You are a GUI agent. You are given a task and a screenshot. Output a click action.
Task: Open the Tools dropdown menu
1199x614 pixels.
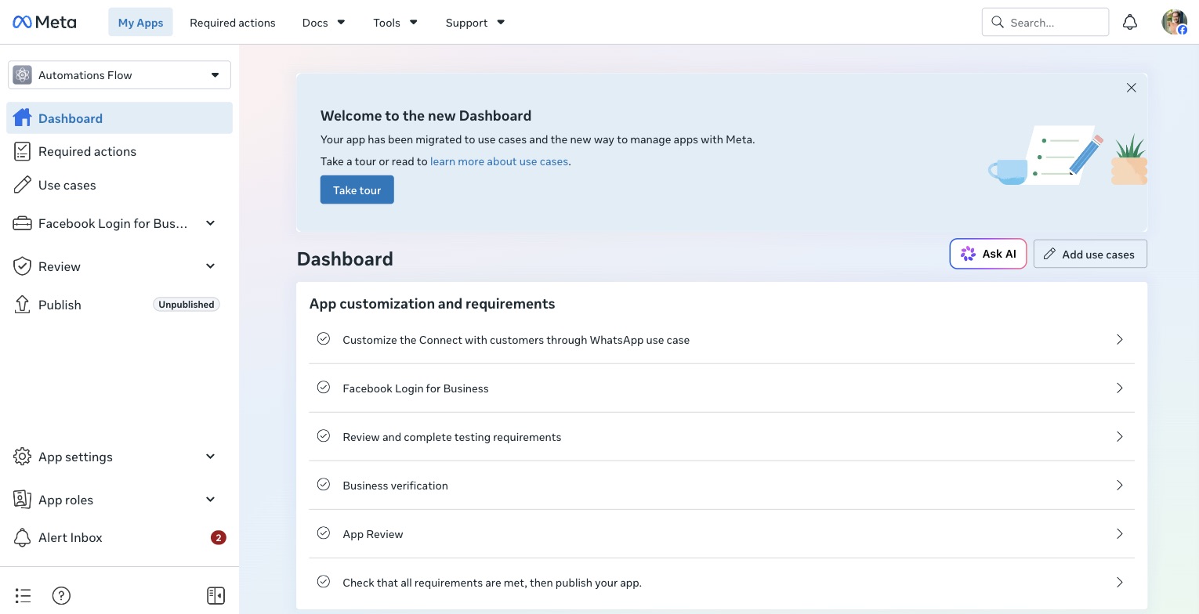tap(395, 22)
